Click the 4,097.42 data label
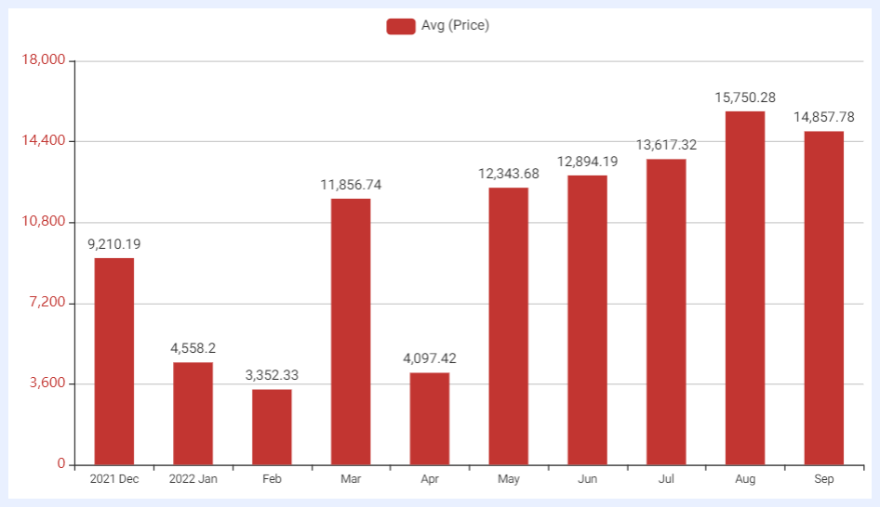This screenshot has width=880, height=507. point(430,358)
